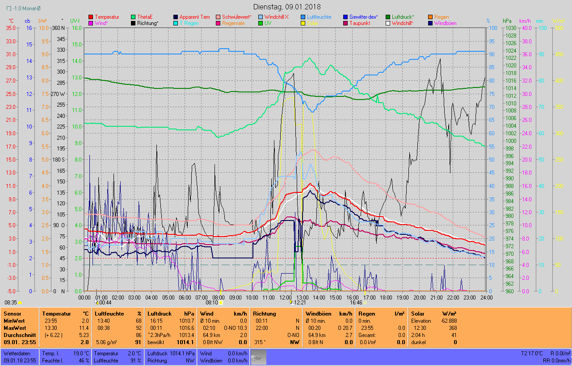Toggle the -1.0 Monat-Ø checkbox
Image resolution: width=572 pixels, height=366 pixels.
(x=9, y=8)
